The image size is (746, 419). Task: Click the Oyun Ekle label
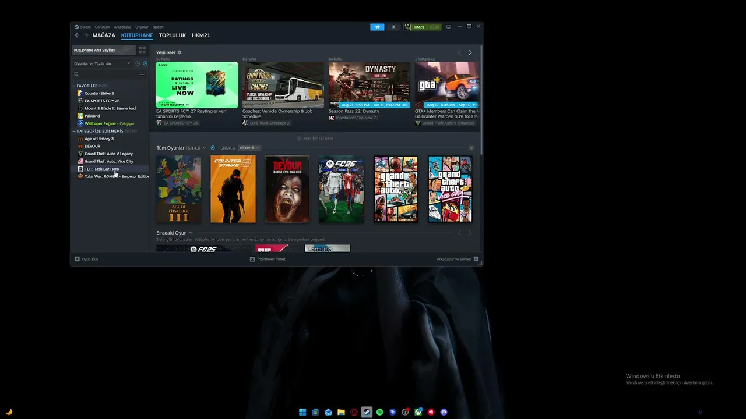90,259
